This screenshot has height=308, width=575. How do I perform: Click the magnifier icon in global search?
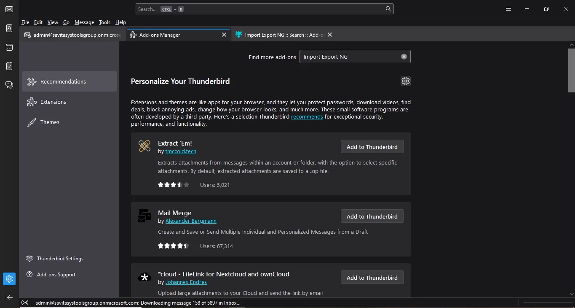click(388, 9)
